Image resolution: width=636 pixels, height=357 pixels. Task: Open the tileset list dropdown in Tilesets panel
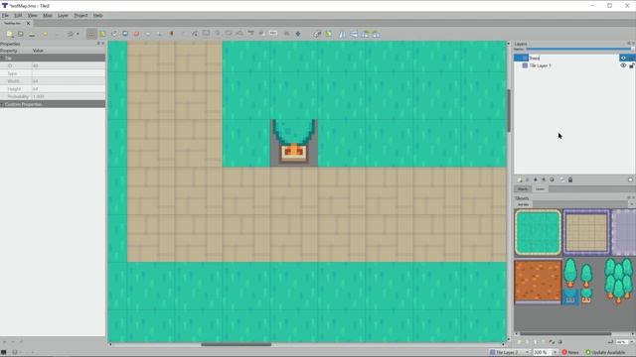(632, 204)
